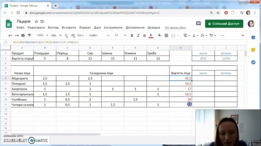The height and width of the screenshot is (146, 261).
Task: Open the Інструменти menu
Action: (x=113, y=28)
